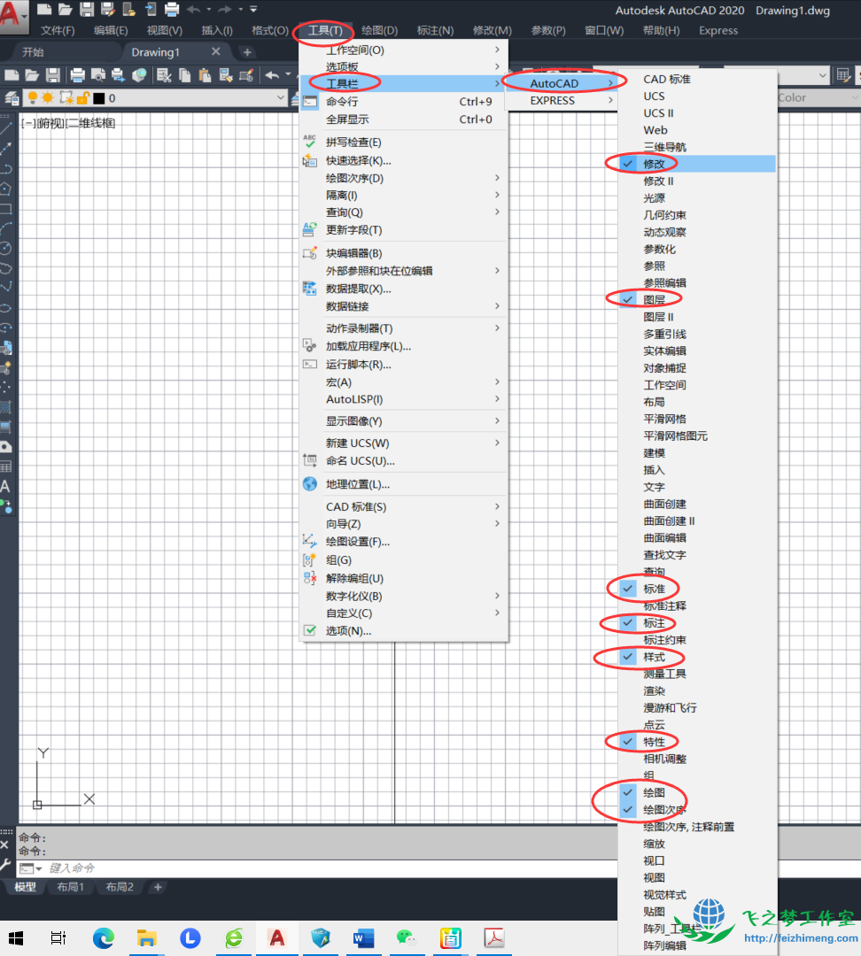Click 拼写检查(E) menu entry

[403, 142]
